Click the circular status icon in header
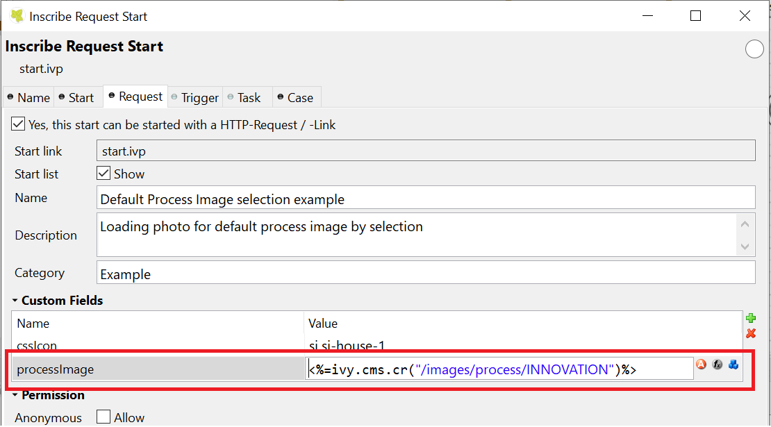This screenshot has height=427, width=771. pyautogui.click(x=754, y=49)
